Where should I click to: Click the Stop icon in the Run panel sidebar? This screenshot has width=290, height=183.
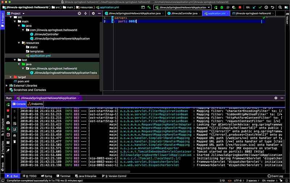[8, 111]
